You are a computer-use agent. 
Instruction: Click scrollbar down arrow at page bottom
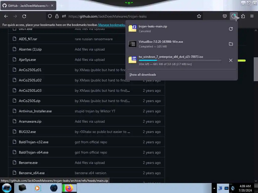click(x=256, y=181)
